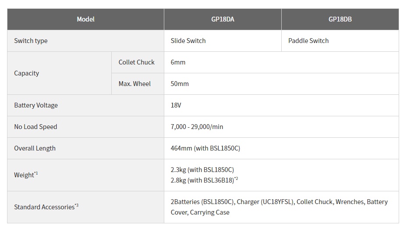Select the GP18DB column header

point(340,19)
